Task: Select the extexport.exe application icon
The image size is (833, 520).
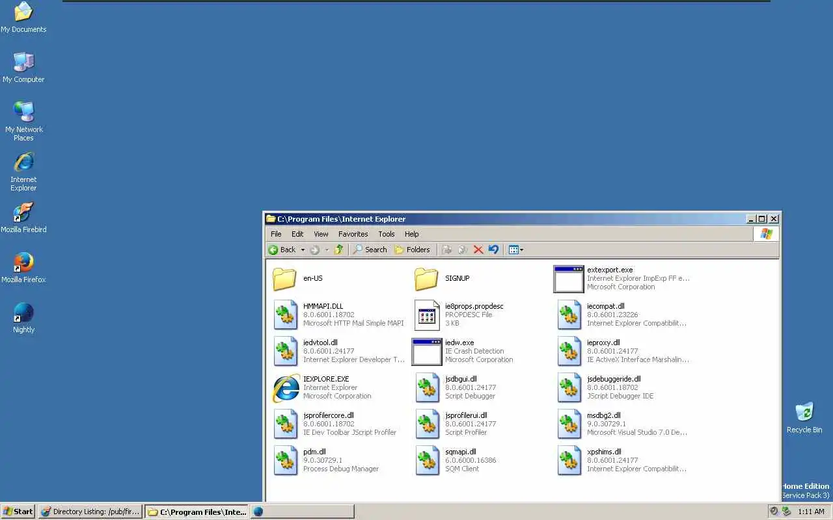Action: [569, 279]
